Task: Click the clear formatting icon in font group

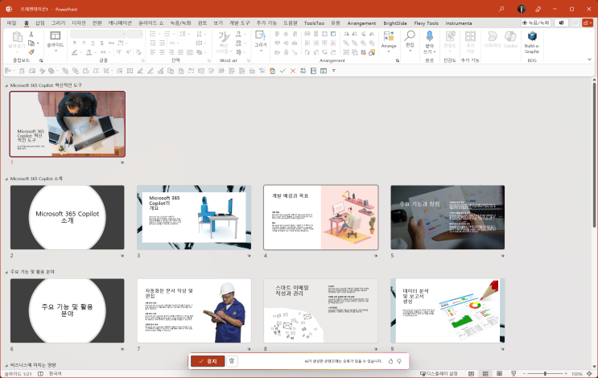Action: 138,51
